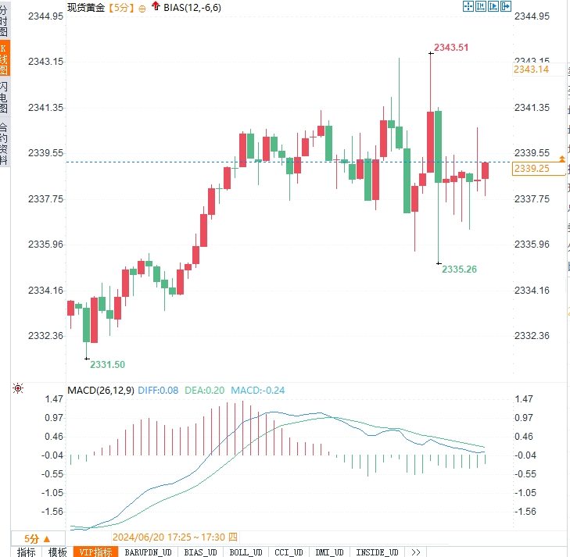Select the K线图 side tab
Screen dimensions: 570x557
4,59
